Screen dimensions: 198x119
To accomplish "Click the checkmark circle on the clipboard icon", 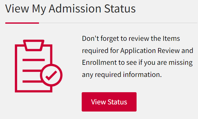I will pyautogui.click(x=51, y=75).
